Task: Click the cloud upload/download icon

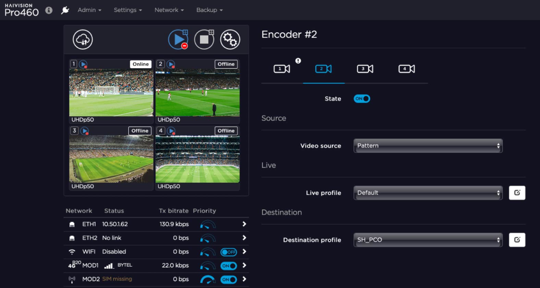Action: (83, 39)
